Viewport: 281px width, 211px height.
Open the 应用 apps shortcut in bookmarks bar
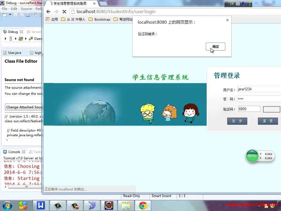[x=52, y=19]
